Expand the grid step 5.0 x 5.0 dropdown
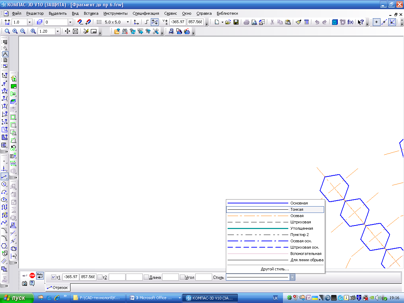Screen dimensions: 404x303 click(128, 22)
